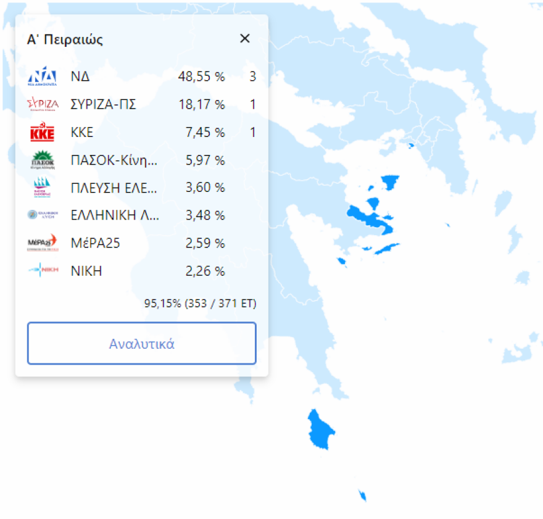The height and width of the screenshot is (519, 543).
Task: Select the ΠΑΣΟΚ-Κίνη... party name
Action: click(114, 160)
